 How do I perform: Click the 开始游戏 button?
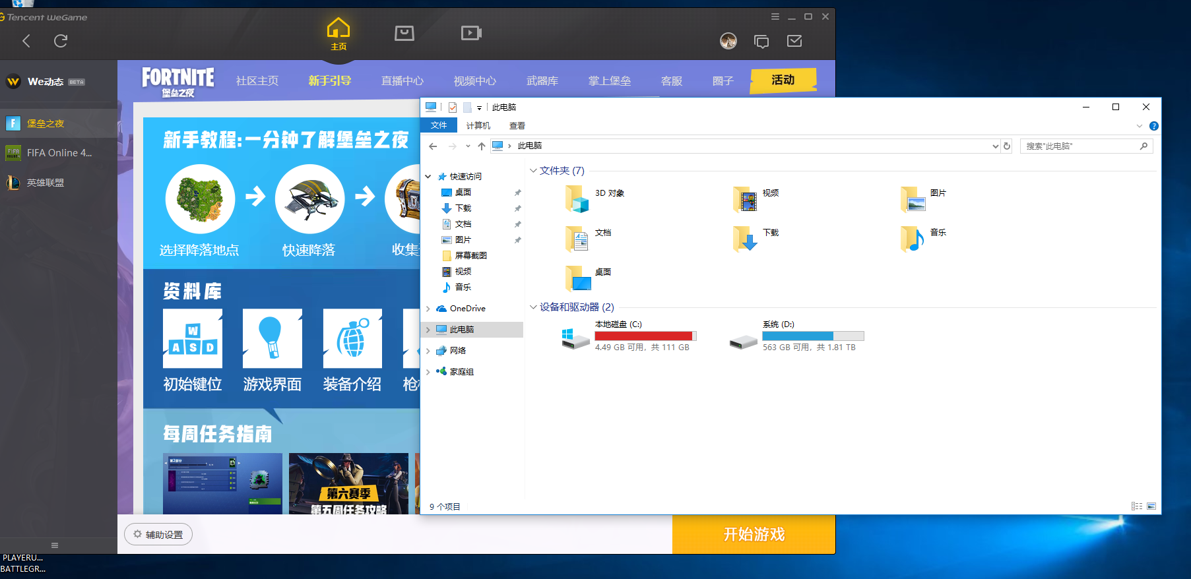click(754, 534)
